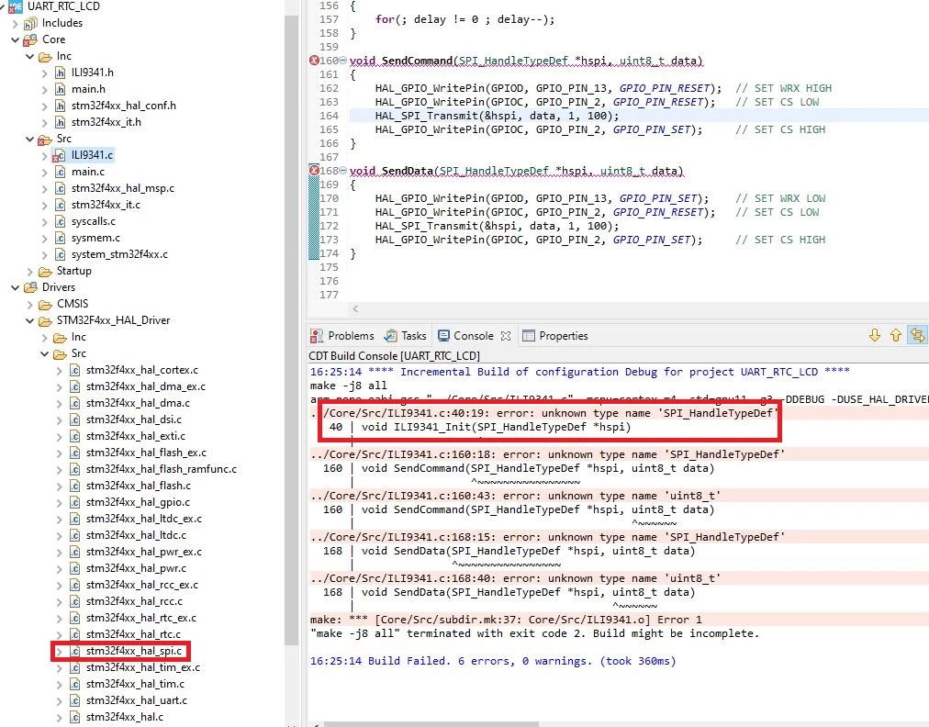Collapse the STM32F4xx_HAL_Driver folder
This screenshot has height=727, width=929.
(29, 320)
